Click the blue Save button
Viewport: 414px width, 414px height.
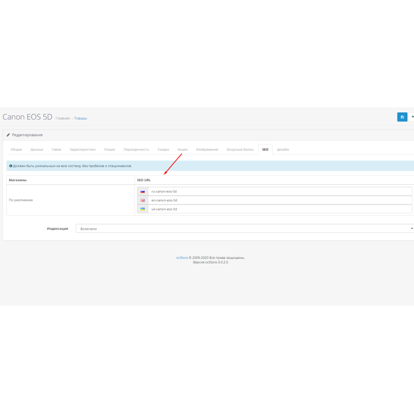(x=403, y=117)
